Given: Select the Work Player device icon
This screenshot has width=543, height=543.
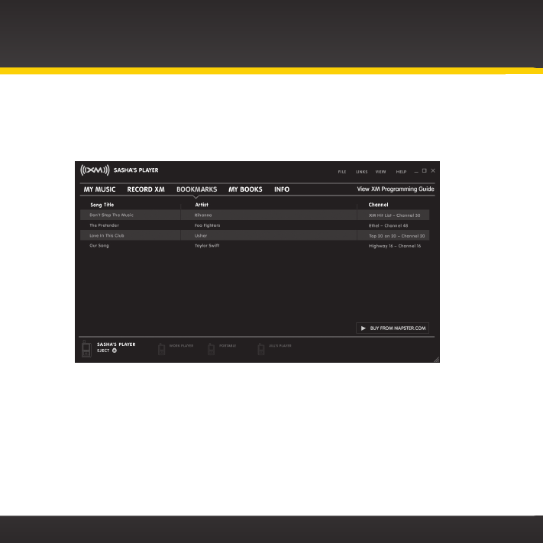Looking at the screenshot, I should (x=161, y=349).
